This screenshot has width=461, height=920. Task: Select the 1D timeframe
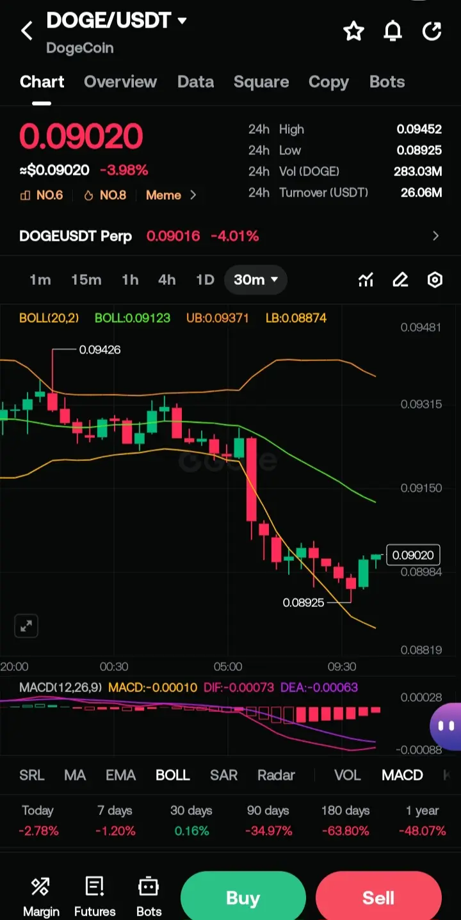coord(205,280)
